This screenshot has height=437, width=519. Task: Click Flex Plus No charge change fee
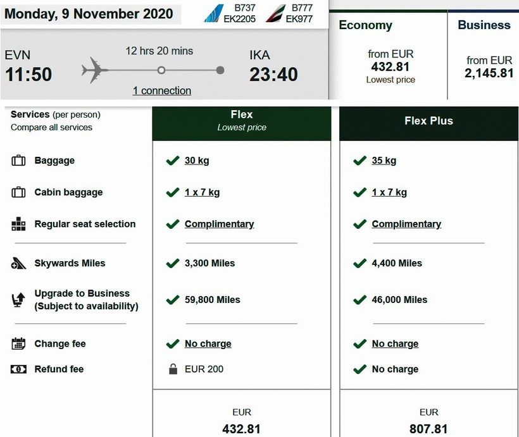click(395, 344)
